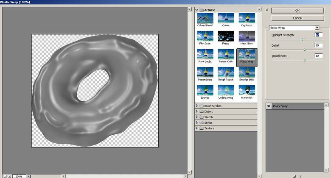Screen dimensions: 331x178
Task: Select the Rough Pastels filter thumbnail
Action: (226, 72)
